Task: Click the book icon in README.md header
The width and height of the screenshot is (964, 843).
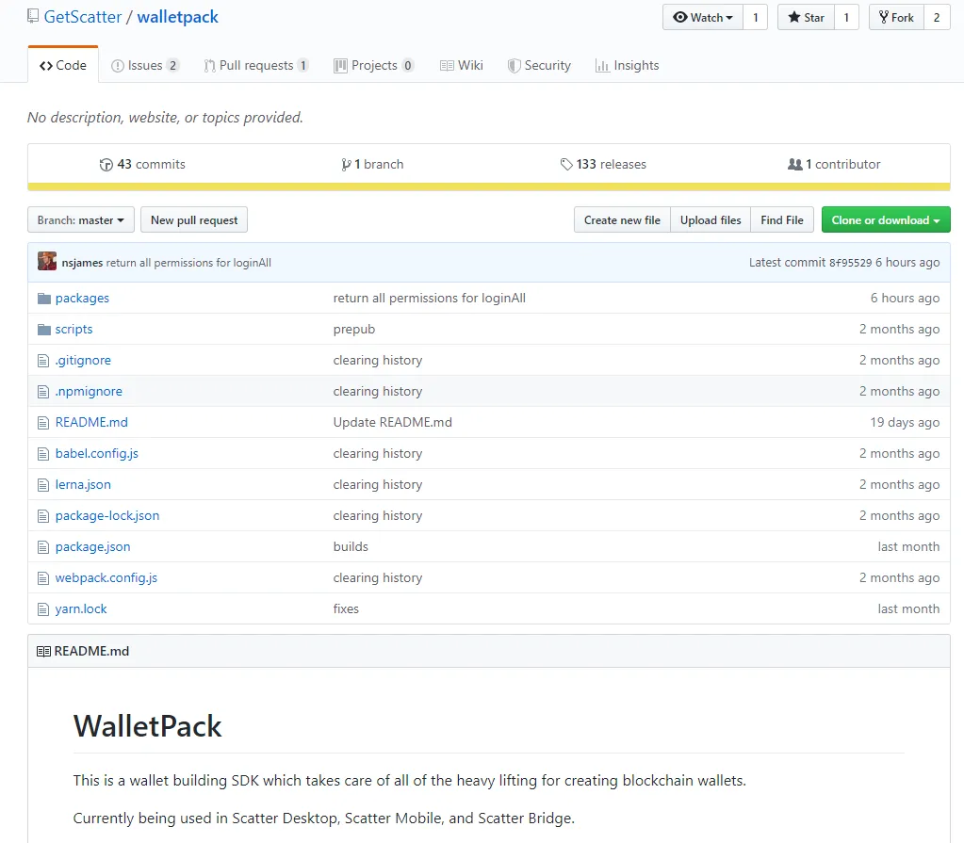Action: click(43, 651)
